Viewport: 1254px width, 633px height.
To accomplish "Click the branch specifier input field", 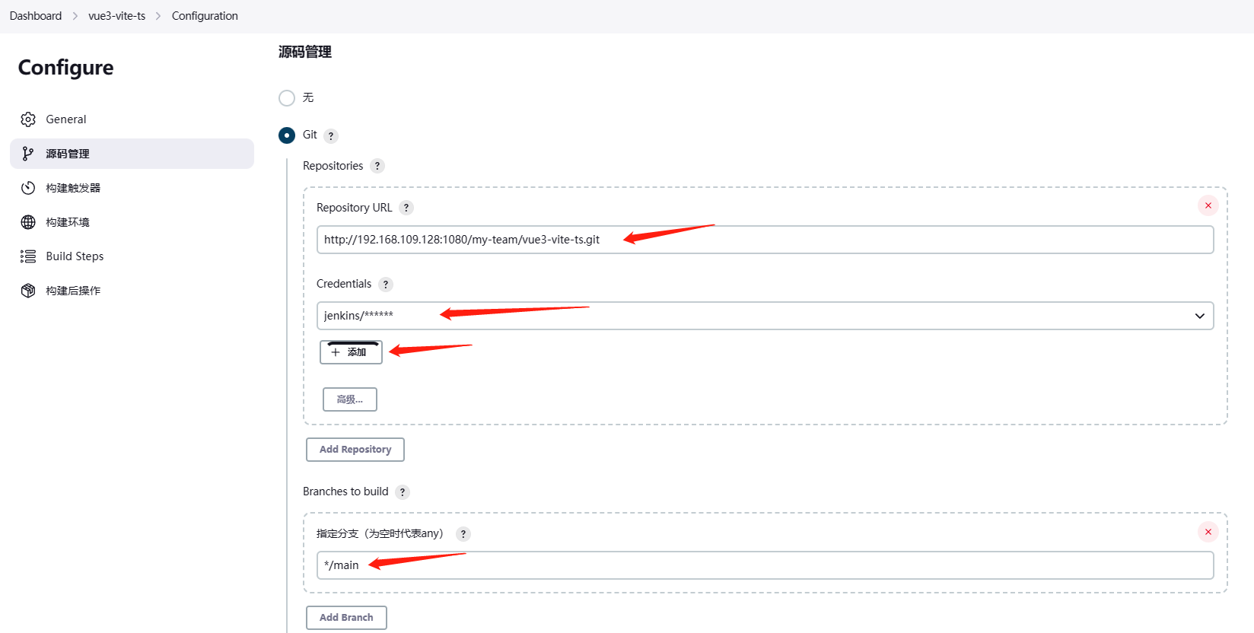I will click(x=765, y=565).
